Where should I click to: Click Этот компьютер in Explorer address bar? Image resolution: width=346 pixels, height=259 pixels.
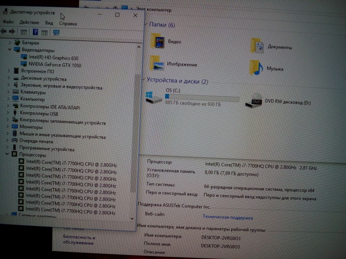click(154, 9)
